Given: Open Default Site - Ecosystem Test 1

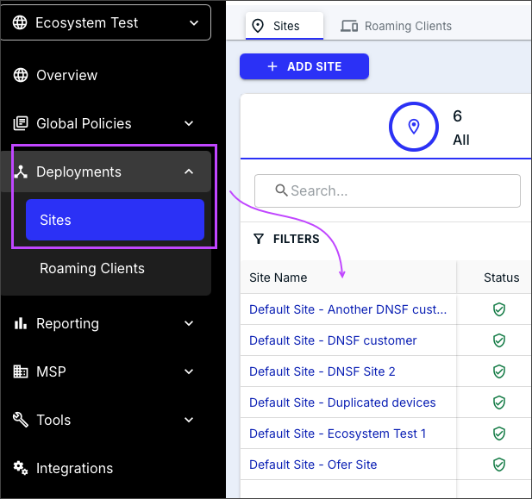Looking at the screenshot, I should click(x=337, y=434).
